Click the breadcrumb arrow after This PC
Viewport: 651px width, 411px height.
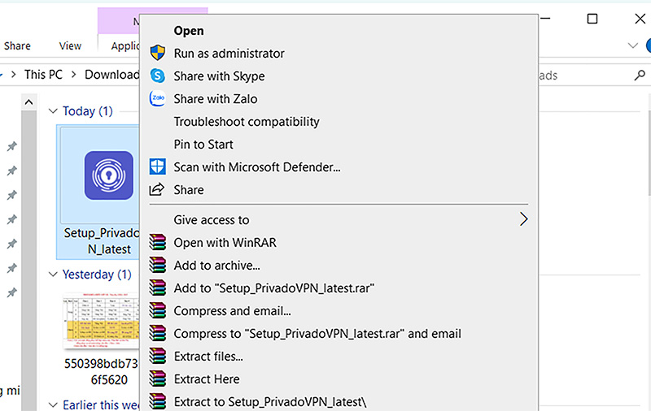click(73, 75)
